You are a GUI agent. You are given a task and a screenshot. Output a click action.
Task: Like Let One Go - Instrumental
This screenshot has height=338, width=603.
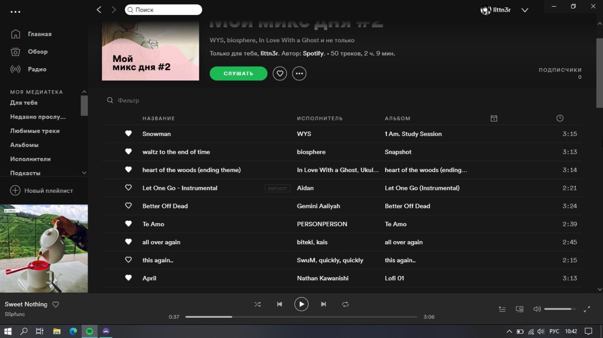point(128,188)
